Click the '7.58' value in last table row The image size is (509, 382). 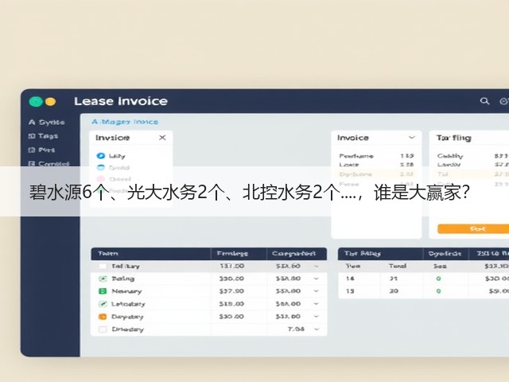click(x=296, y=329)
